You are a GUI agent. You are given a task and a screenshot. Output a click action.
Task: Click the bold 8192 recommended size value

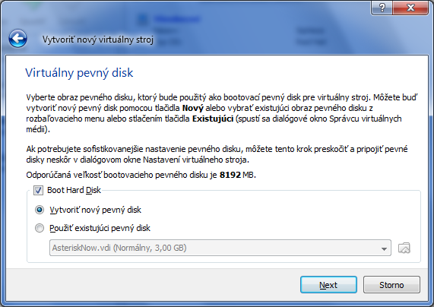[x=230, y=175]
